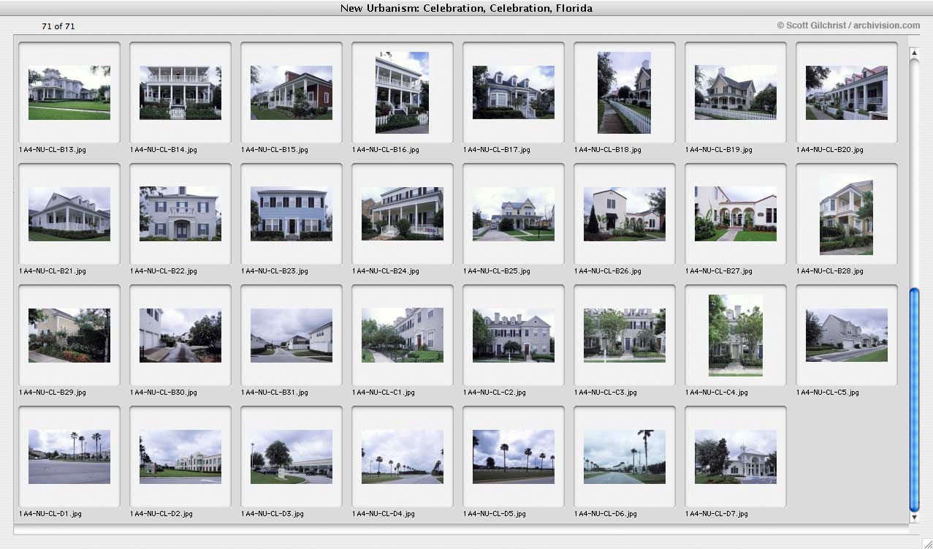The image size is (933, 549).
Task: Open image 1A4-NU-CL-B17.jpg
Action: click(514, 93)
